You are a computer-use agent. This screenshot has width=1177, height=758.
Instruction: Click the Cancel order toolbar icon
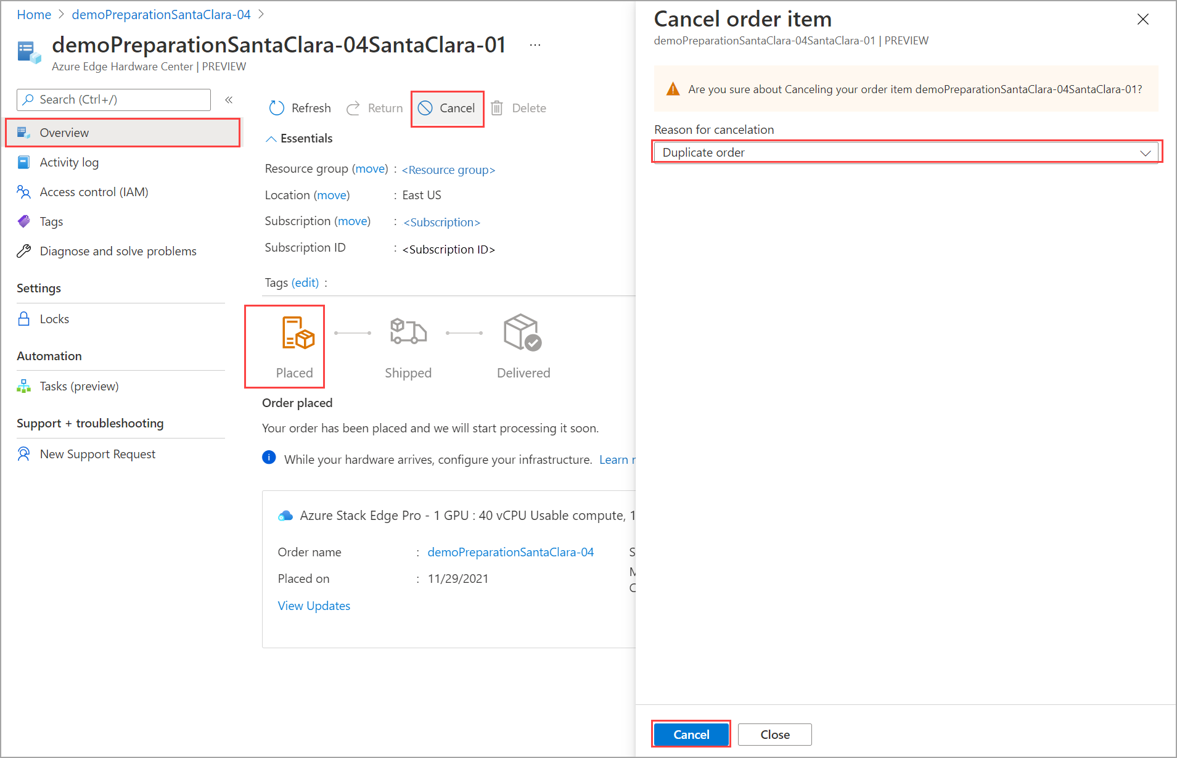click(425, 108)
